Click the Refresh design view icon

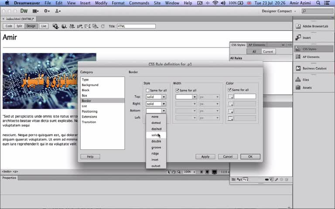(x=103, y=26)
